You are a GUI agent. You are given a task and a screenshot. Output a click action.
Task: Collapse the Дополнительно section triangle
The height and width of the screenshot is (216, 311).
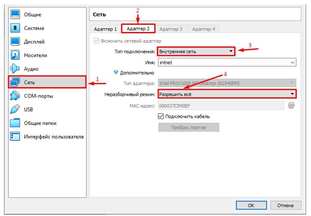pos(116,73)
